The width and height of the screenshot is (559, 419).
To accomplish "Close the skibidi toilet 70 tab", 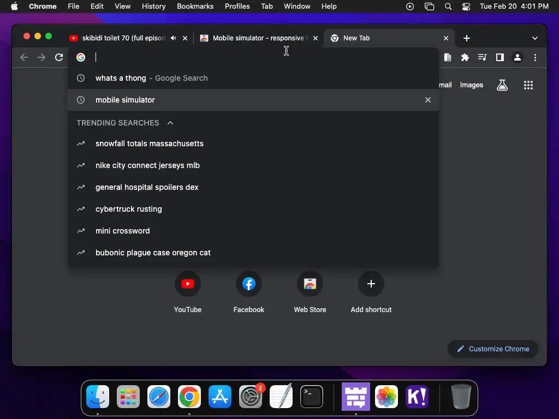I will point(185,38).
